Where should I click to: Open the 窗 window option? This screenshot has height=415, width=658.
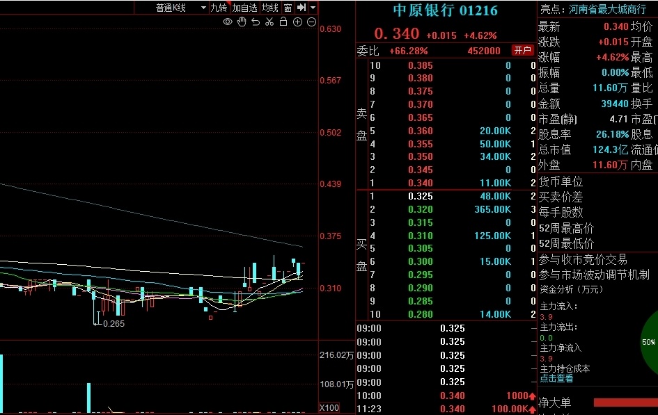288,8
